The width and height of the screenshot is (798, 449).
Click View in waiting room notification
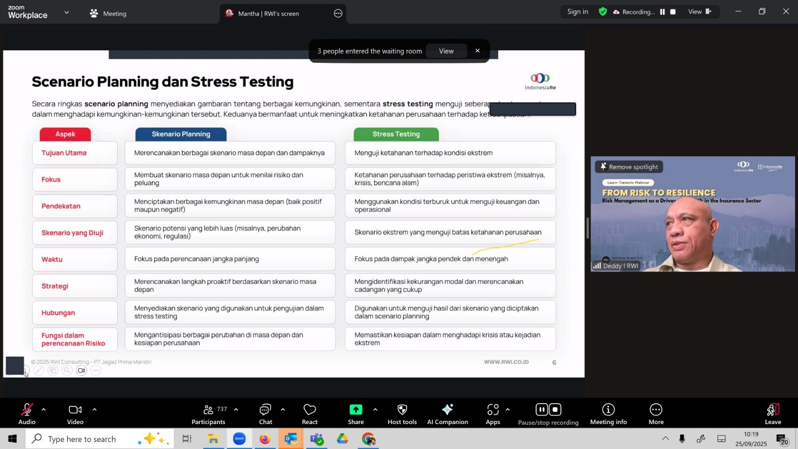click(x=446, y=51)
